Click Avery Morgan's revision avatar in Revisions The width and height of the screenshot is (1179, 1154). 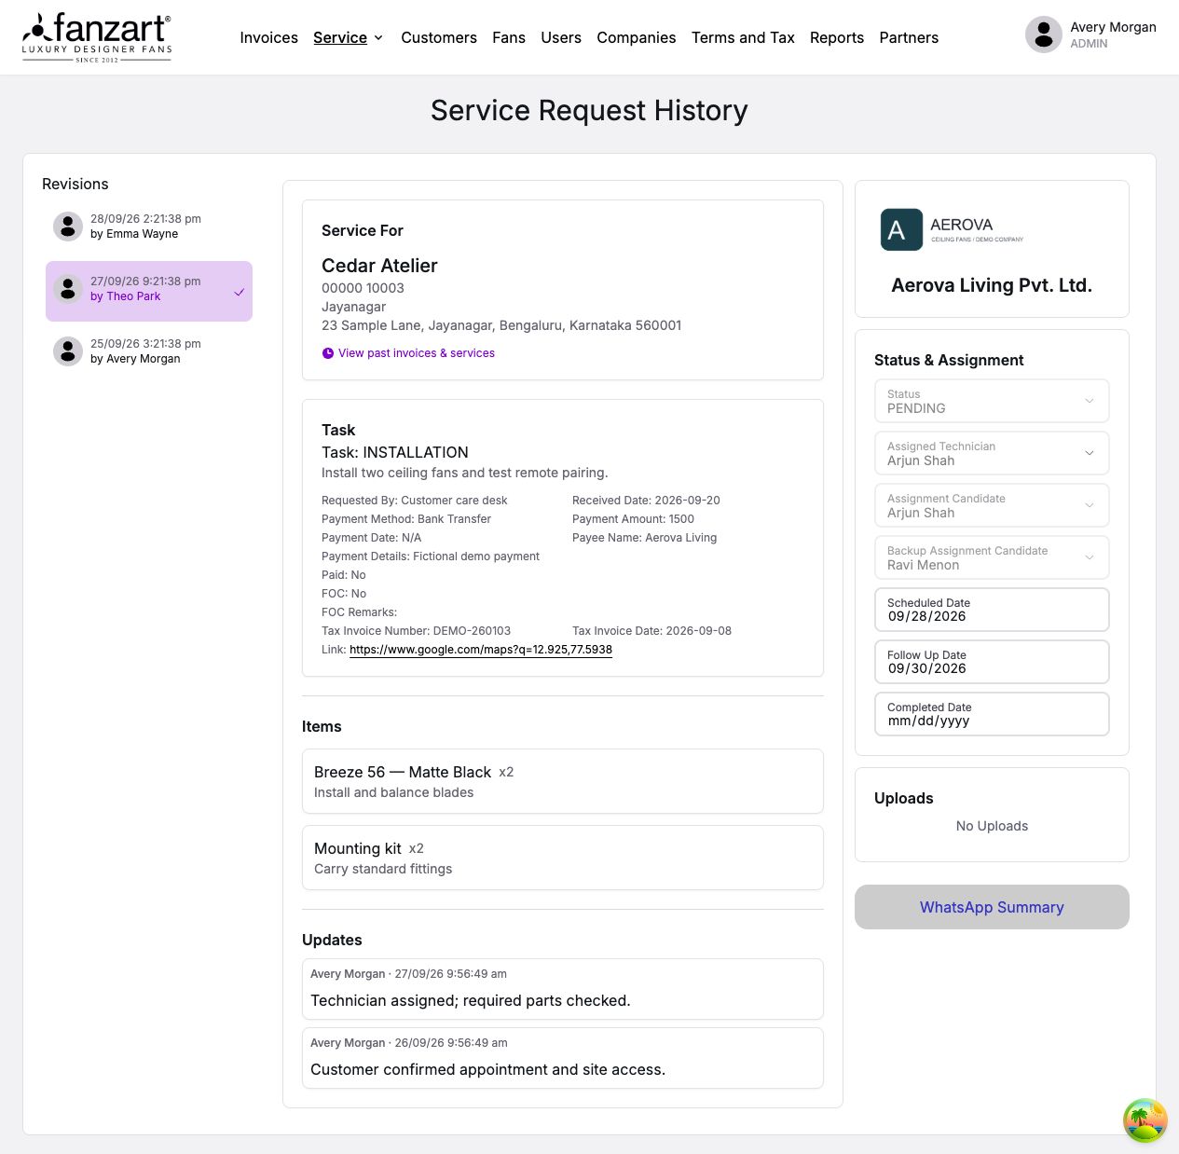pos(68,351)
